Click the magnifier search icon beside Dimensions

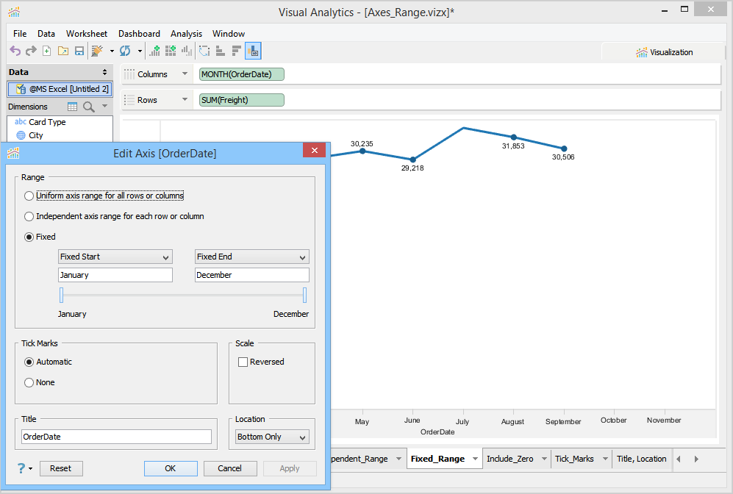(x=89, y=107)
